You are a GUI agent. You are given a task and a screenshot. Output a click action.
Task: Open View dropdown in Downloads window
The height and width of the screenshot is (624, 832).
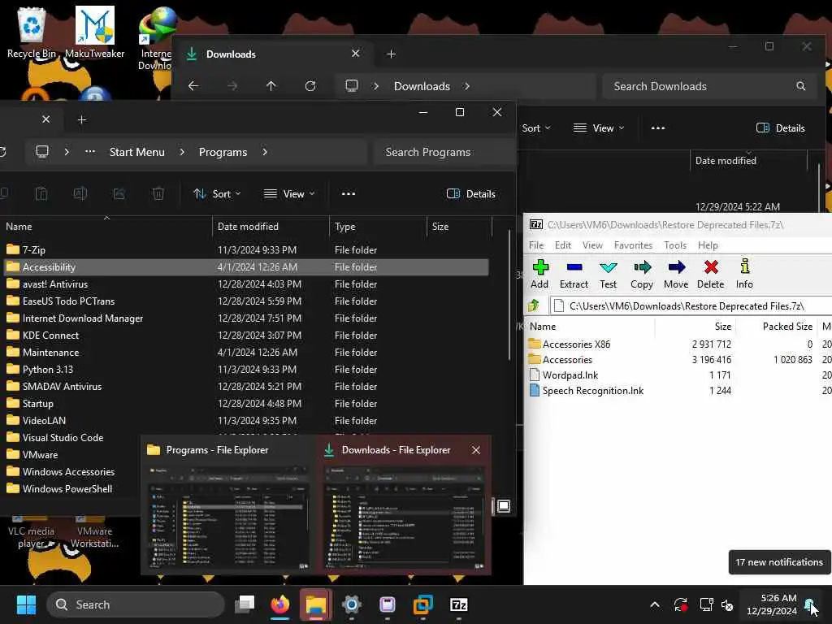click(599, 128)
